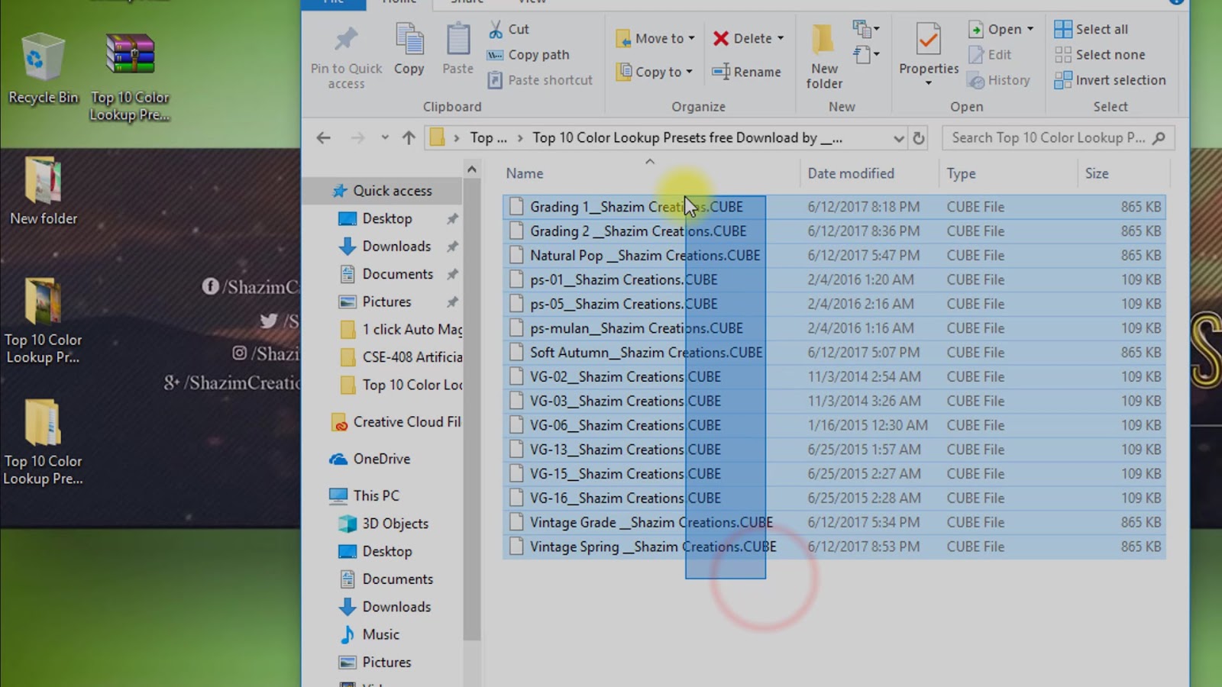Image resolution: width=1222 pixels, height=687 pixels.
Task: Open 3D Objects under This PC
Action: [x=383, y=524]
